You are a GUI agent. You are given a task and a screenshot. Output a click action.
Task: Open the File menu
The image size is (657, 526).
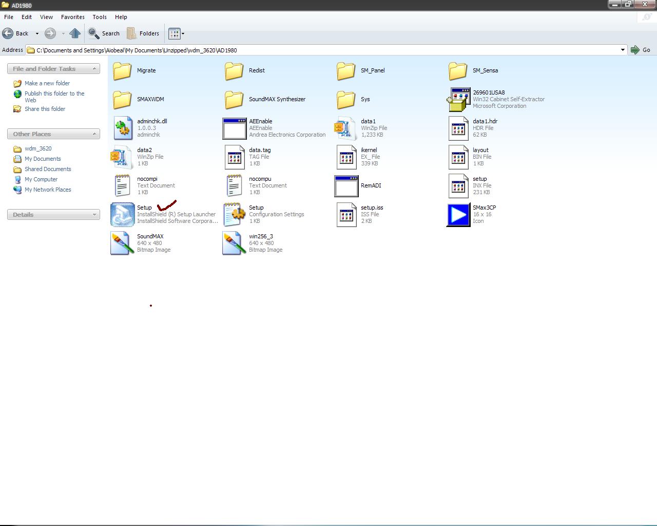tap(9, 17)
